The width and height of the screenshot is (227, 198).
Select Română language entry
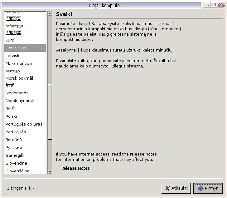(14, 140)
